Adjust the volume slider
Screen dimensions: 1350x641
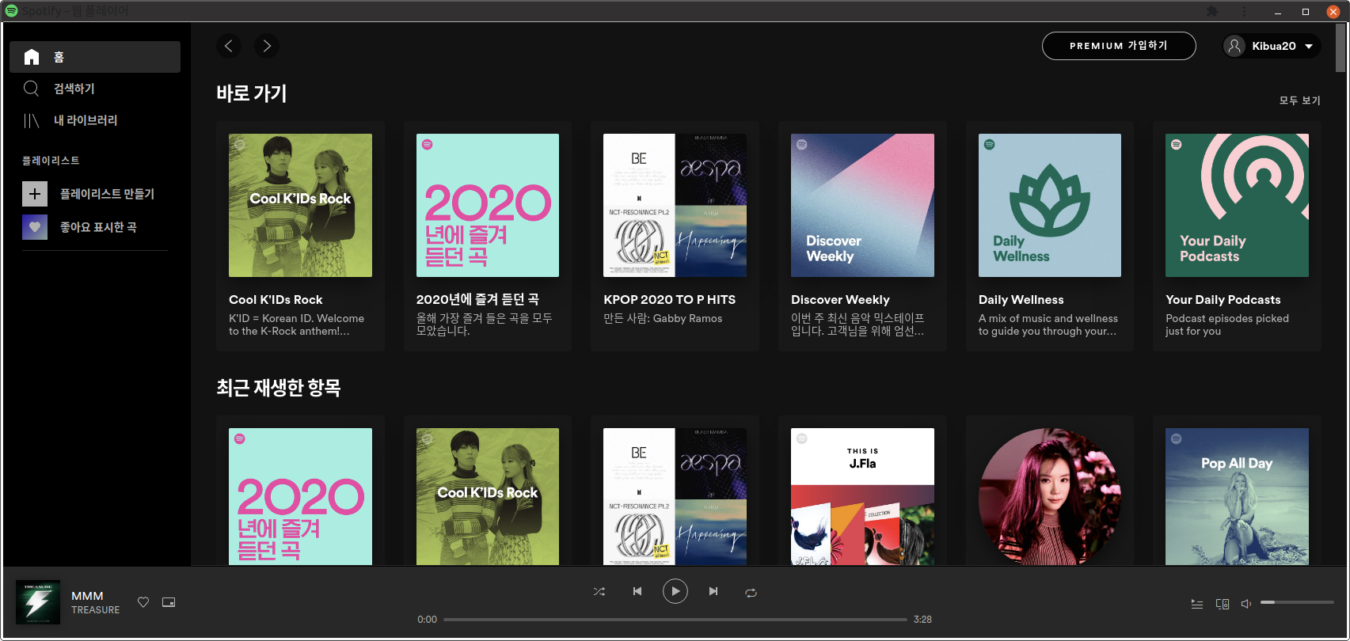pyautogui.click(x=1297, y=603)
